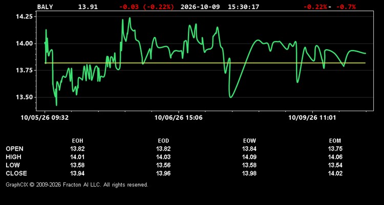Click the LOW row label
This screenshot has height=205, width=384.
point(13,165)
